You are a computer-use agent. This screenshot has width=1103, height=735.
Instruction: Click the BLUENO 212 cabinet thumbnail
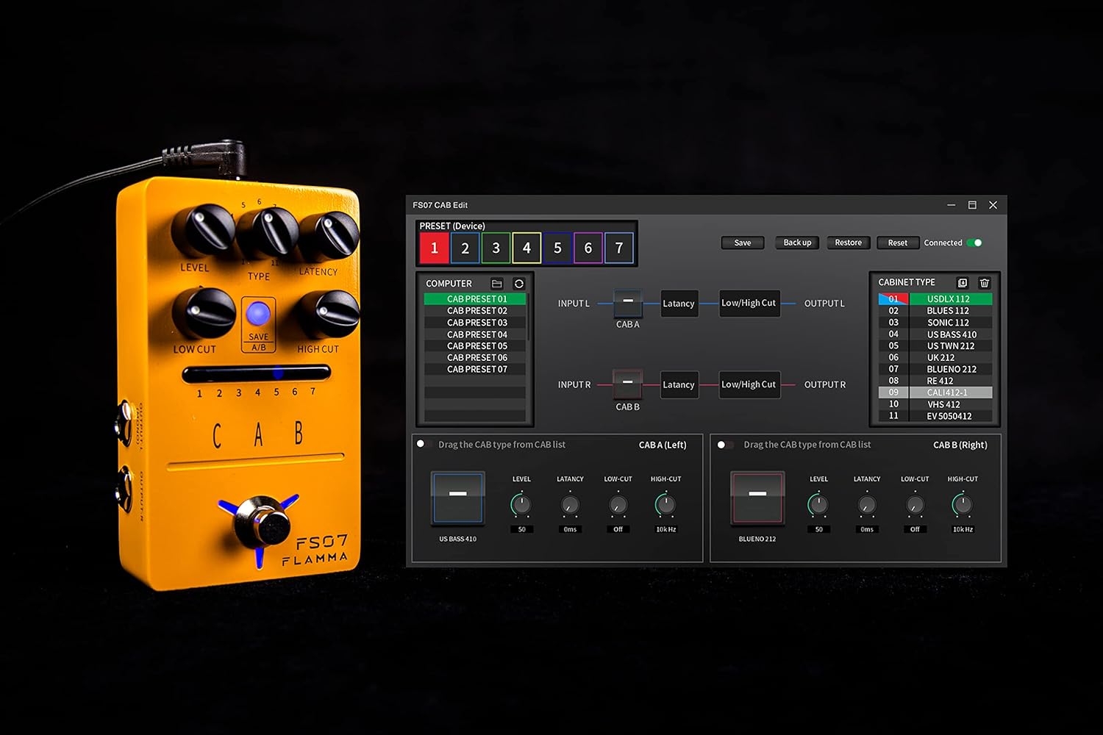757,498
